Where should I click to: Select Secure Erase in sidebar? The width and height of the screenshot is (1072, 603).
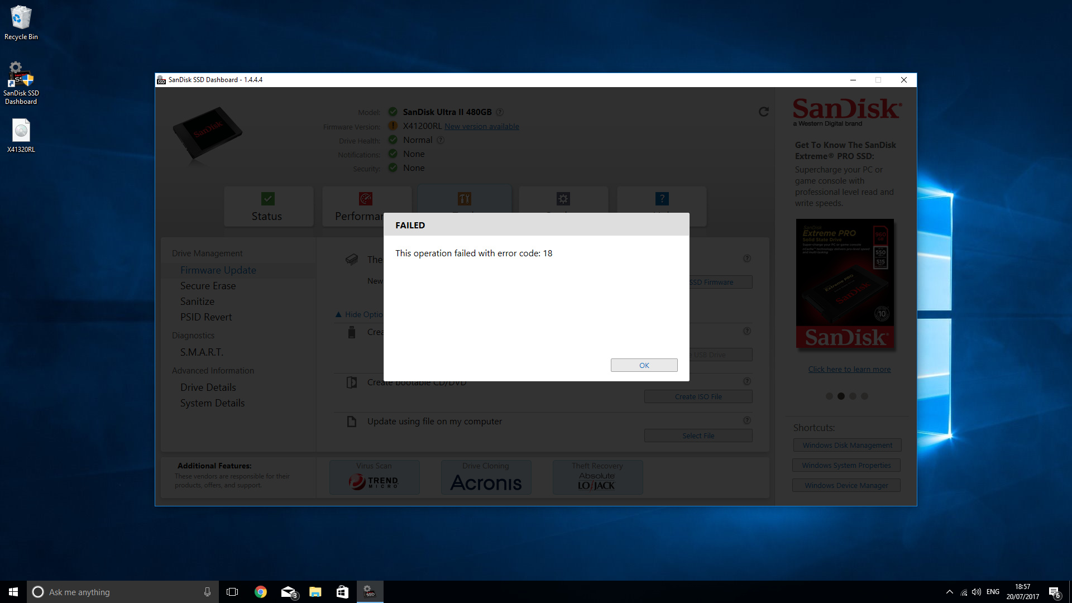point(208,286)
